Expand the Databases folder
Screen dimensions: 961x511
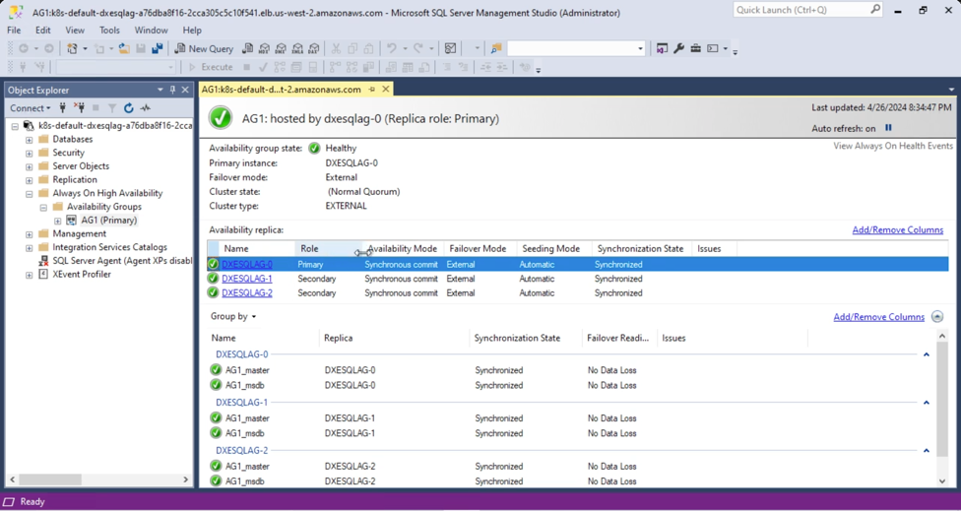(x=29, y=140)
